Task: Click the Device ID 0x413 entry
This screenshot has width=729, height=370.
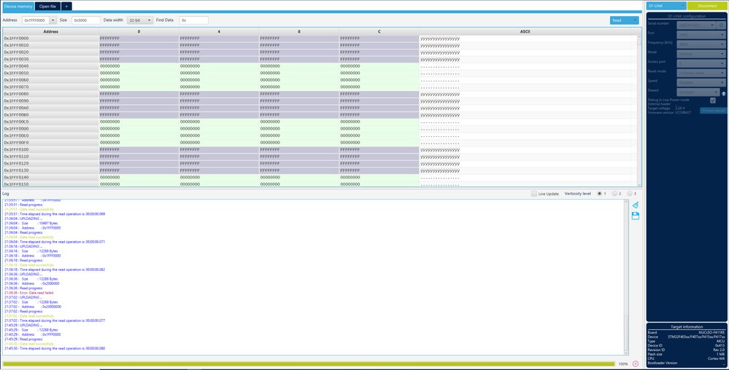Action: 686,345
